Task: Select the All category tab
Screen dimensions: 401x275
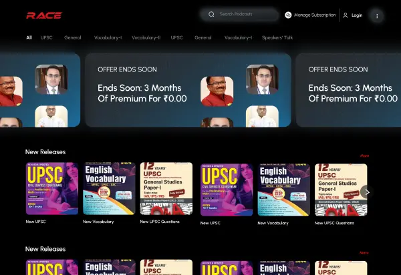Action: [29, 37]
